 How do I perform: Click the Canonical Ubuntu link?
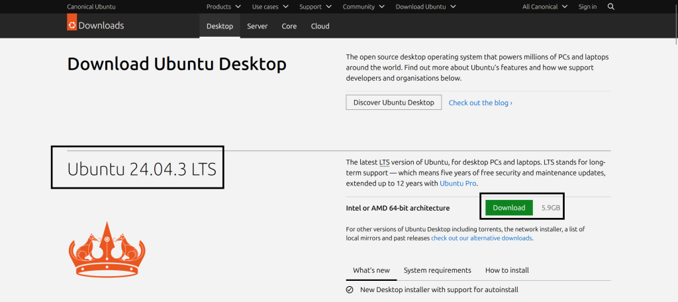(91, 7)
